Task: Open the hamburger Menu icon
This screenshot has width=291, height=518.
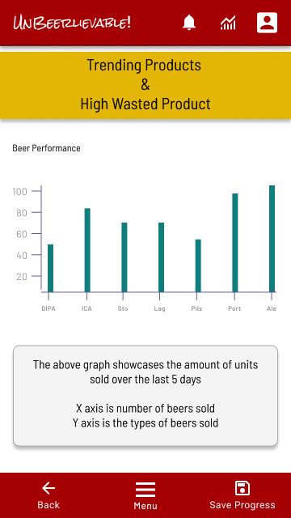Action: (x=145, y=490)
